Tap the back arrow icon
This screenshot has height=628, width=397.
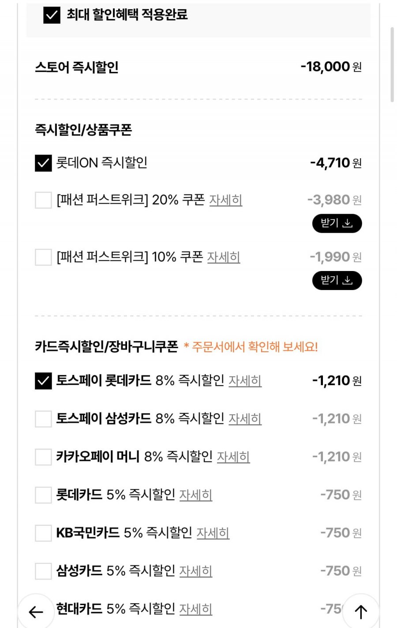[x=36, y=611]
